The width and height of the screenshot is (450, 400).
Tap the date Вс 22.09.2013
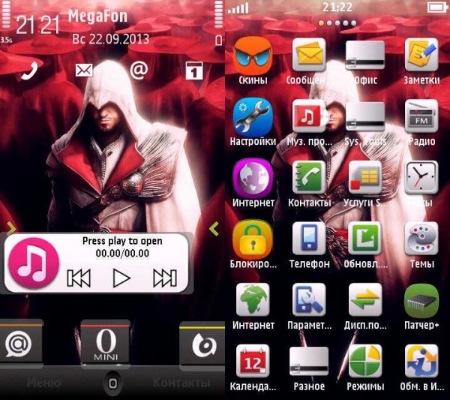(x=111, y=39)
